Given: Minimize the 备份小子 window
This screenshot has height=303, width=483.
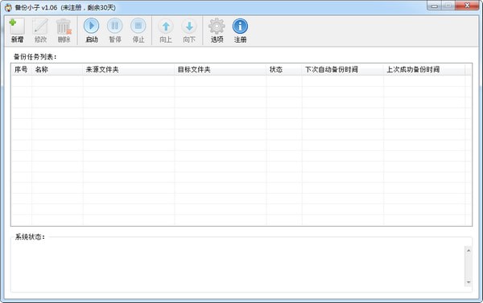Looking at the screenshot, I should point(435,6).
